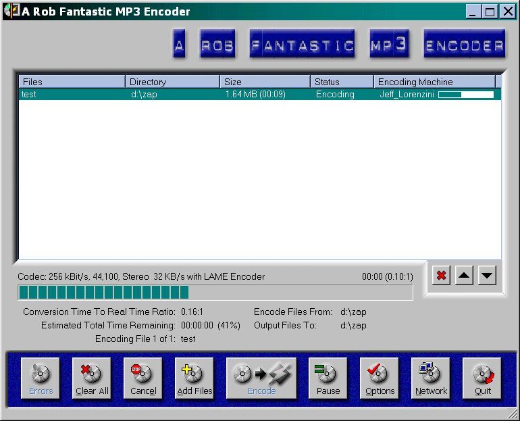520x421 pixels.
Task: Quit the encoder application
Action: point(482,378)
